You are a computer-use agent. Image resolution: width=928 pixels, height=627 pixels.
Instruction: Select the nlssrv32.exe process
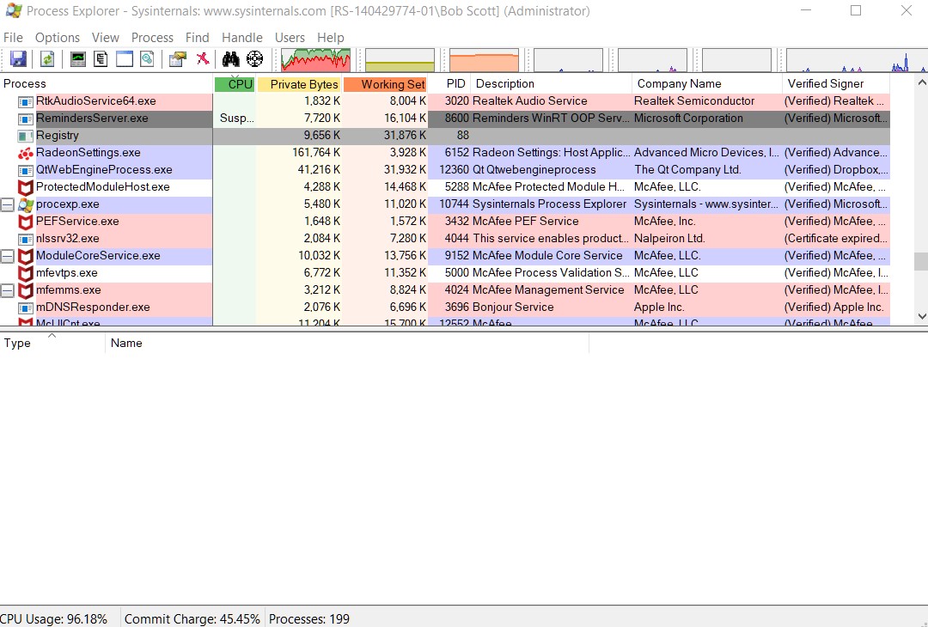pos(445,239)
